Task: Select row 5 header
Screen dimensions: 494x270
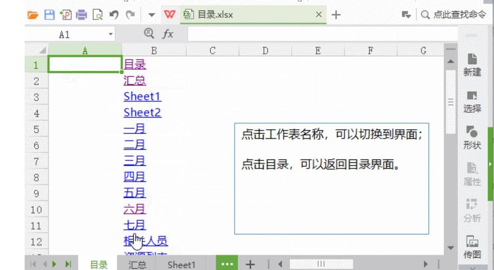Action: (x=36, y=129)
